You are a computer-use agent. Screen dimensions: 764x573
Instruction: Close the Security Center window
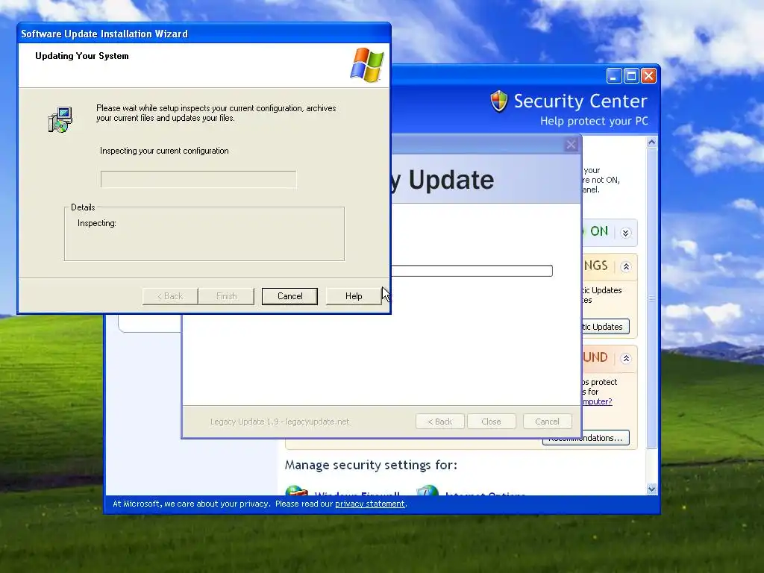tap(648, 76)
